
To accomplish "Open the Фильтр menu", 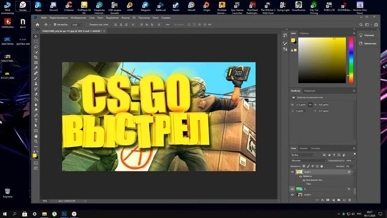I will [125, 18].
